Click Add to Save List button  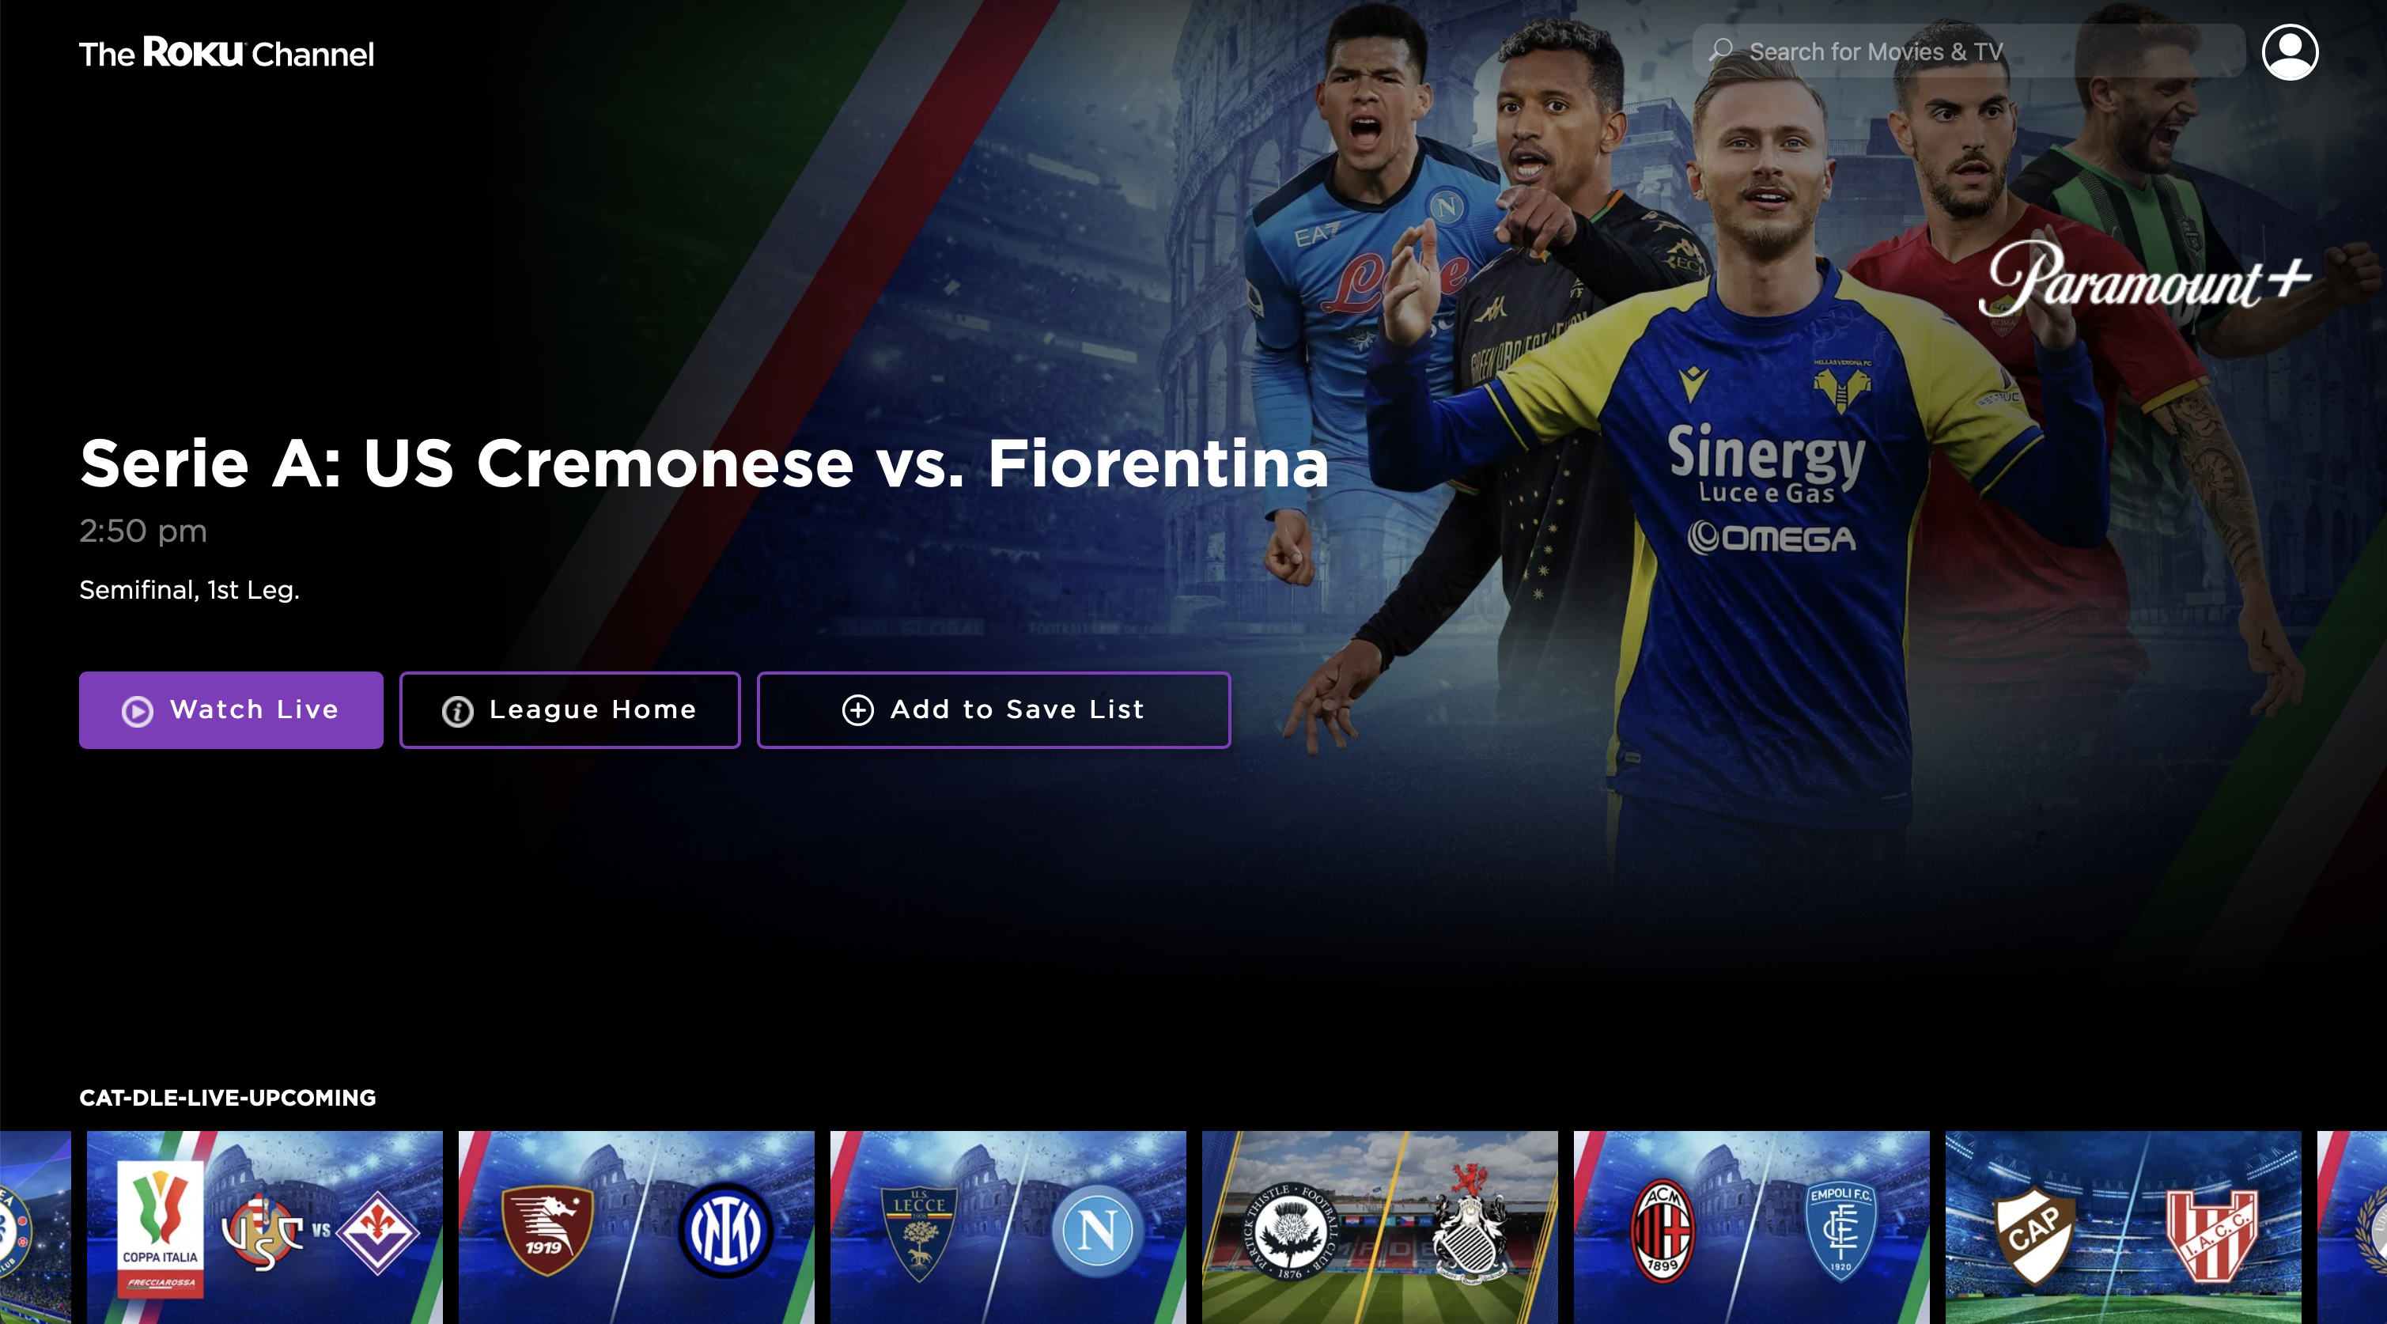(993, 709)
